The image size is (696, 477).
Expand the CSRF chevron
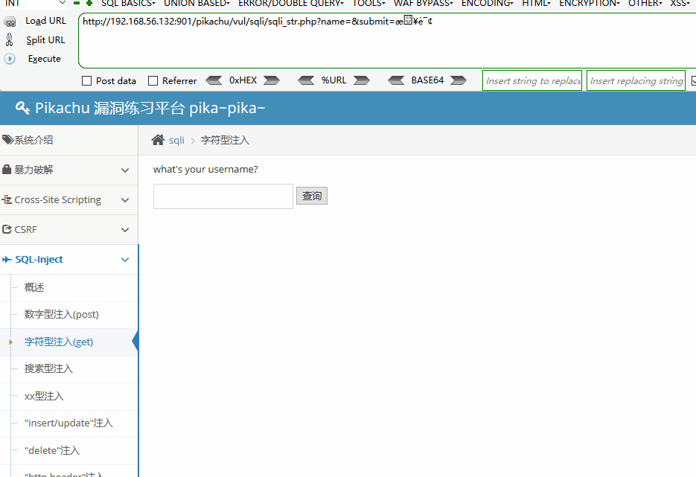pyautogui.click(x=125, y=230)
